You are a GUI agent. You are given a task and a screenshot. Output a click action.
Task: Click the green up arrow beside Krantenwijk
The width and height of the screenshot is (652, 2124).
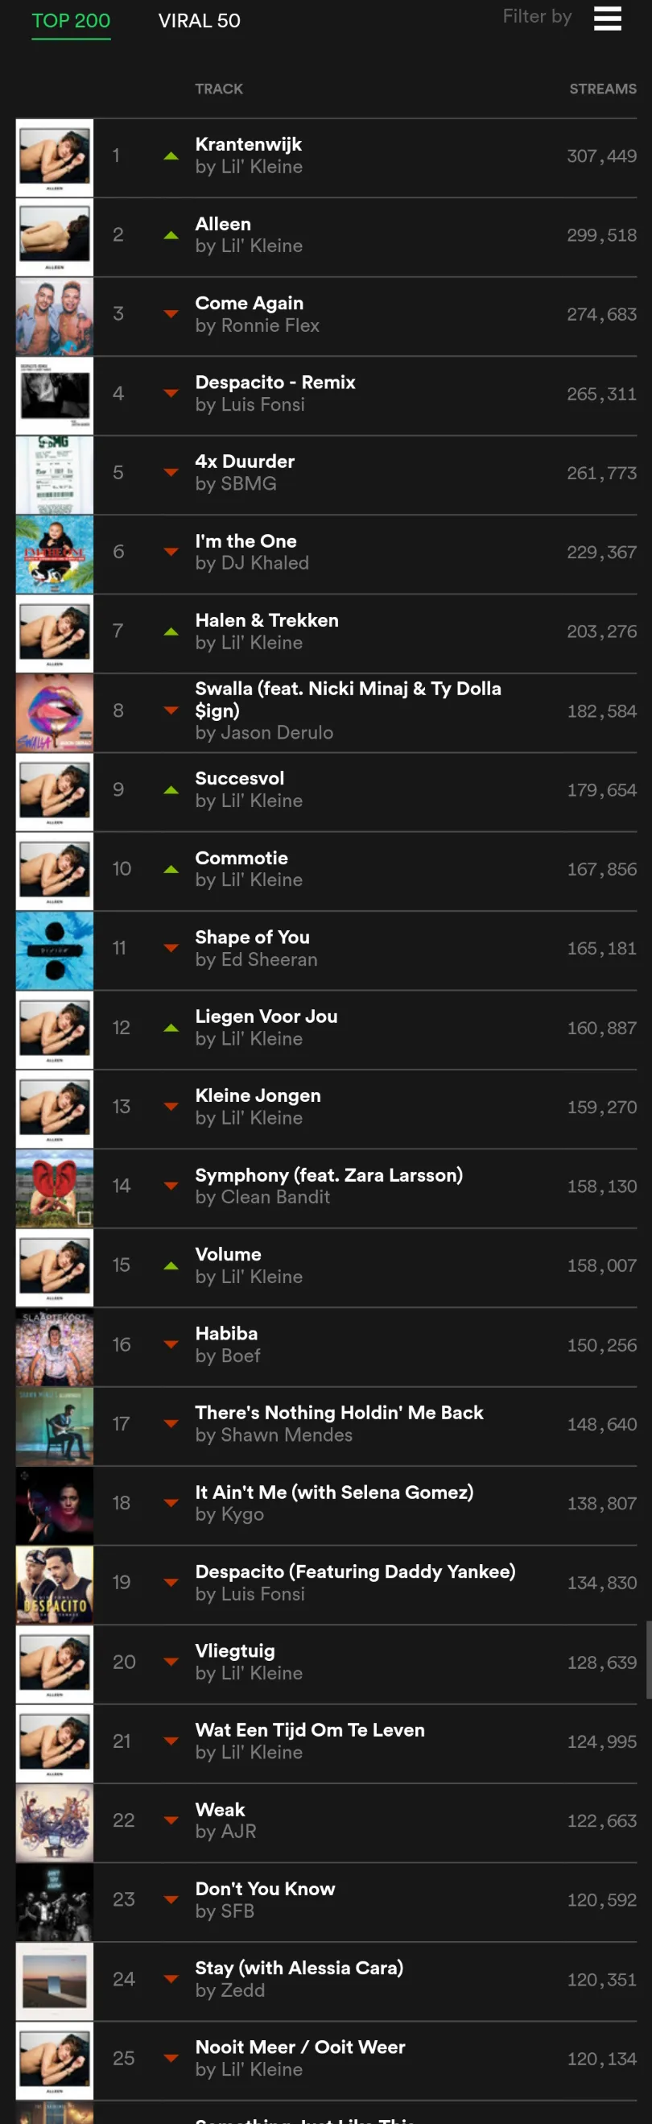171,155
